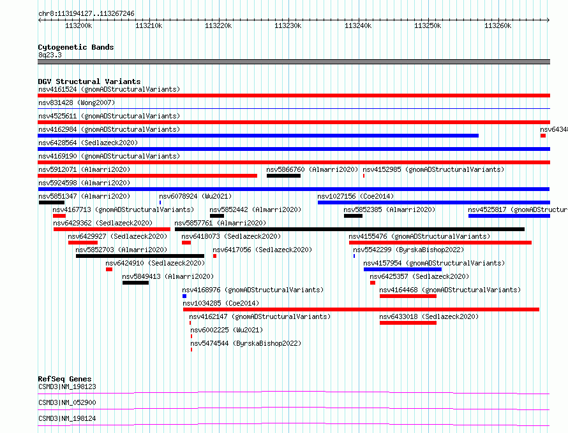Click the black bar of nsv5852385
This screenshot has width=568, height=433.
(353, 216)
